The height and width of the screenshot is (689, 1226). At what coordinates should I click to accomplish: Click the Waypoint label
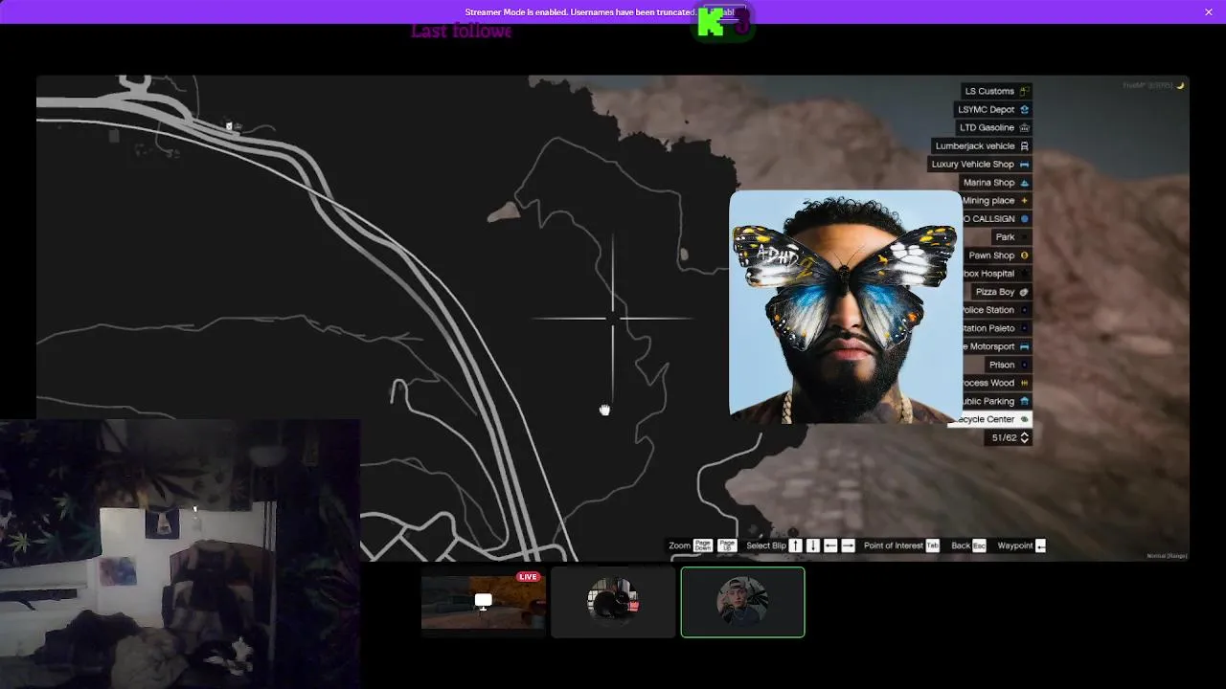[x=1015, y=545]
